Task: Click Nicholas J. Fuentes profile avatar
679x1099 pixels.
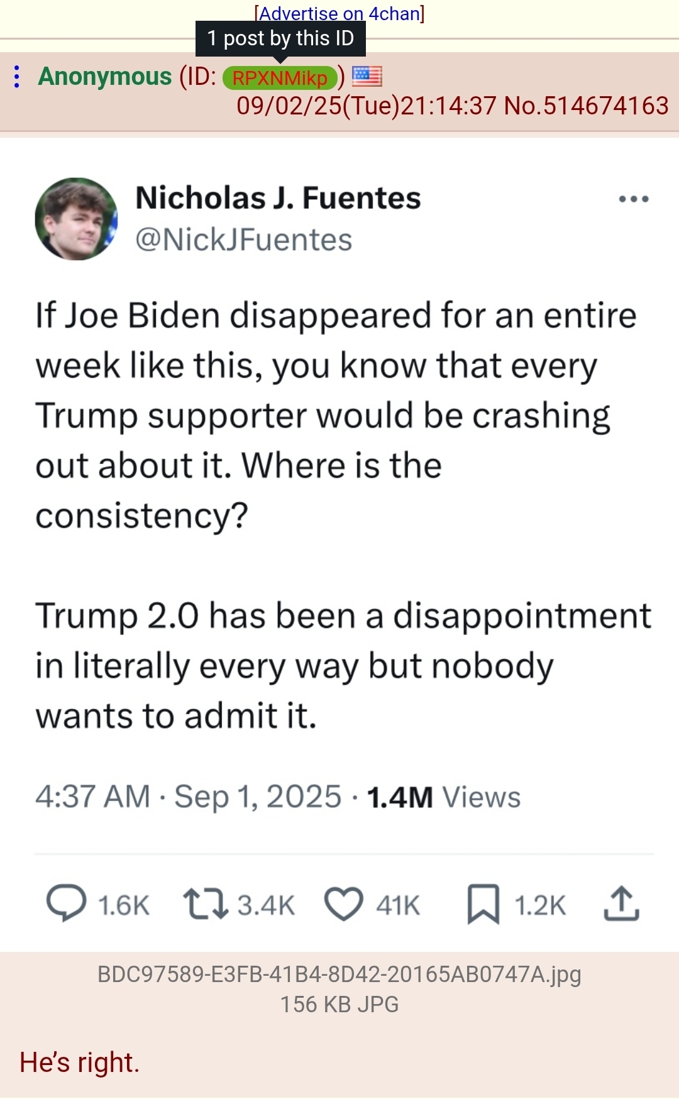Action: [76, 219]
